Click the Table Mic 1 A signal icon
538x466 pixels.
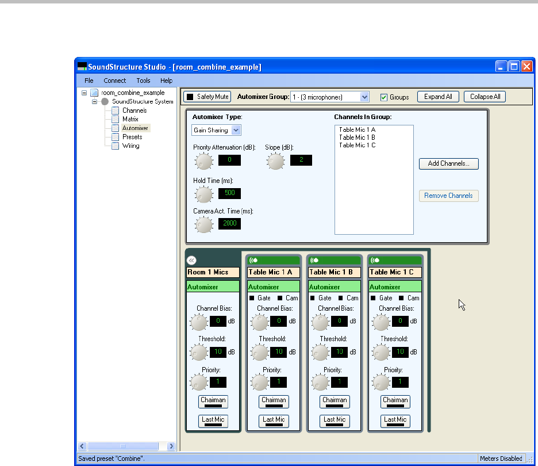pyautogui.click(x=254, y=261)
